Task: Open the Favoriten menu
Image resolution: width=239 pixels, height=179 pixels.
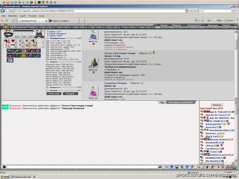Action: pos(32,16)
